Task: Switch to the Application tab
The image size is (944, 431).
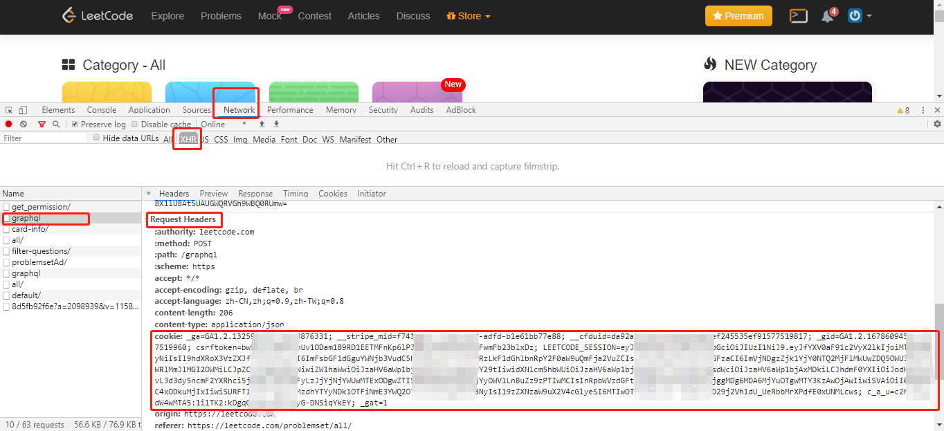Action: click(x=149, y=110)
